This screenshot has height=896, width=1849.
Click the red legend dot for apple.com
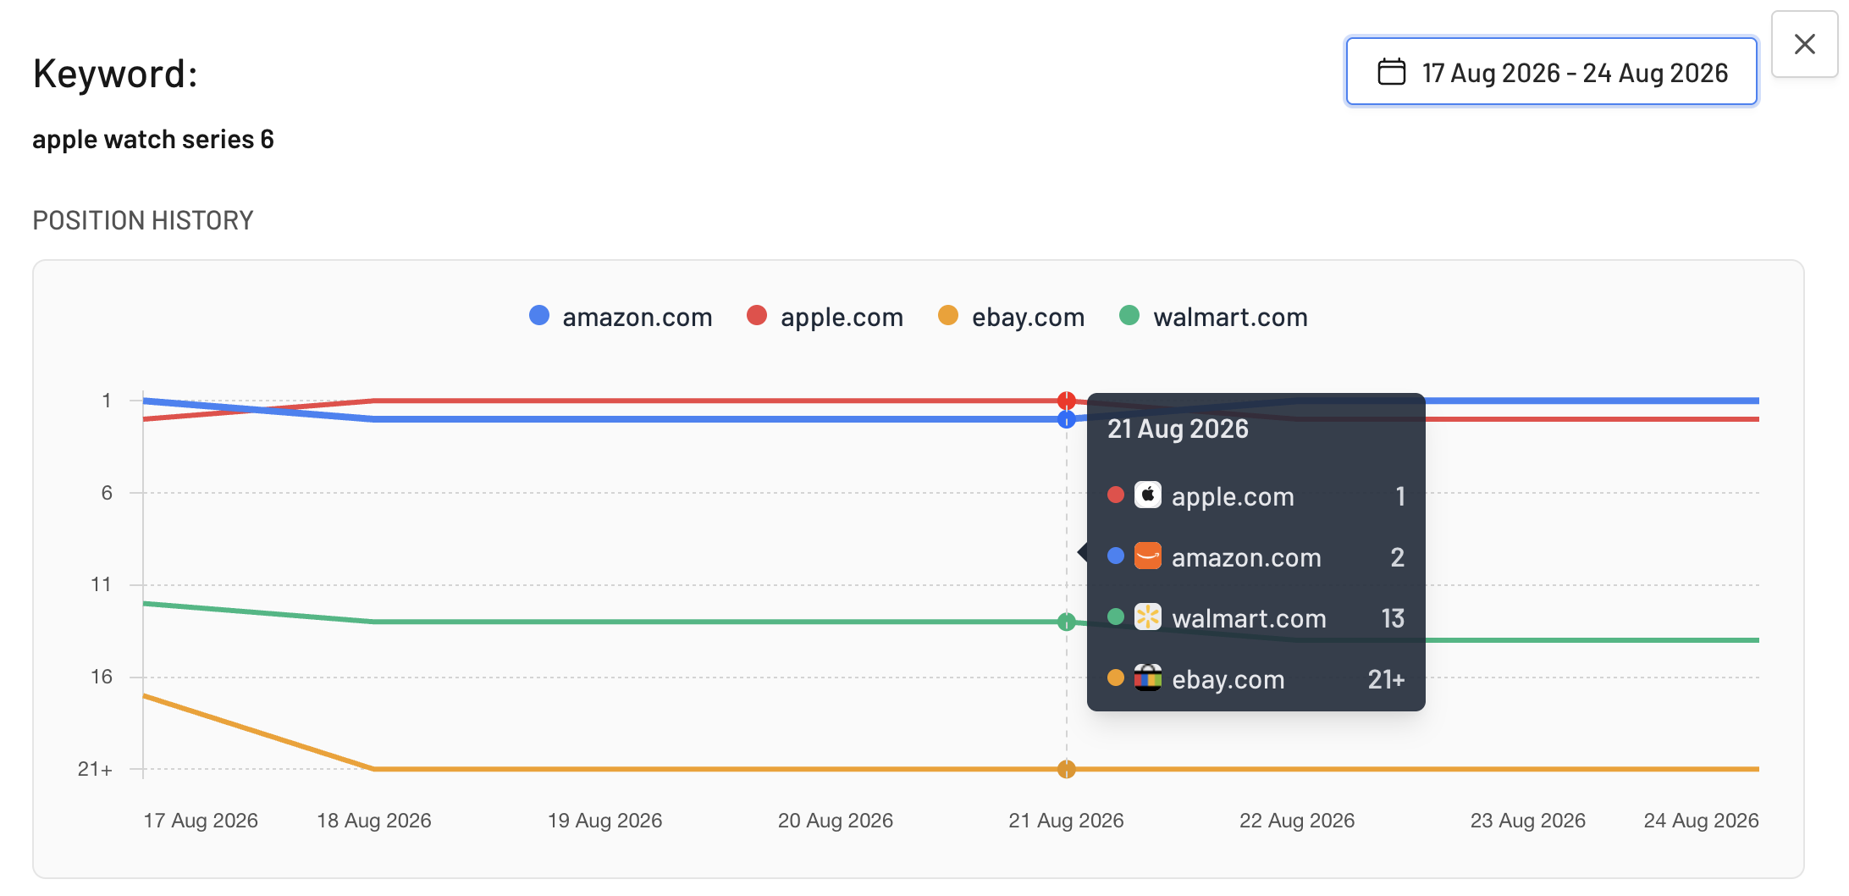tap(757, 315)
